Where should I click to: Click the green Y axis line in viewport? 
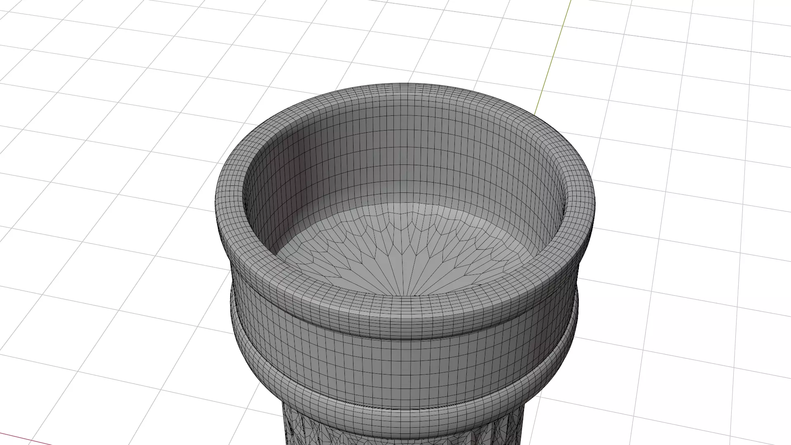[x=552, y=58]
